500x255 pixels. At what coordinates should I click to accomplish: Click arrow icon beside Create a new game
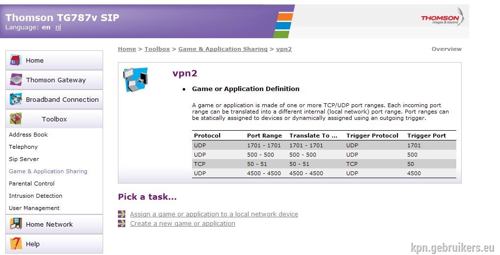121,223
